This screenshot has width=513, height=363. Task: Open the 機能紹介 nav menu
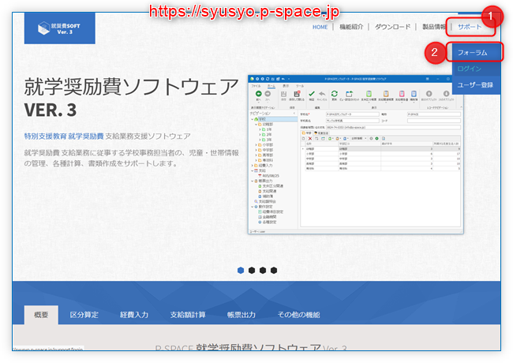tap(351, 27)
